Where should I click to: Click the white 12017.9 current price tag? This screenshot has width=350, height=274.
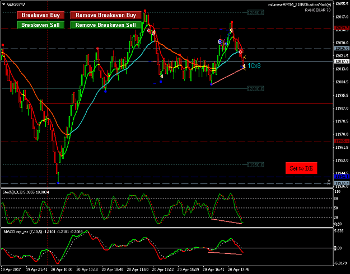pos(342,61)
